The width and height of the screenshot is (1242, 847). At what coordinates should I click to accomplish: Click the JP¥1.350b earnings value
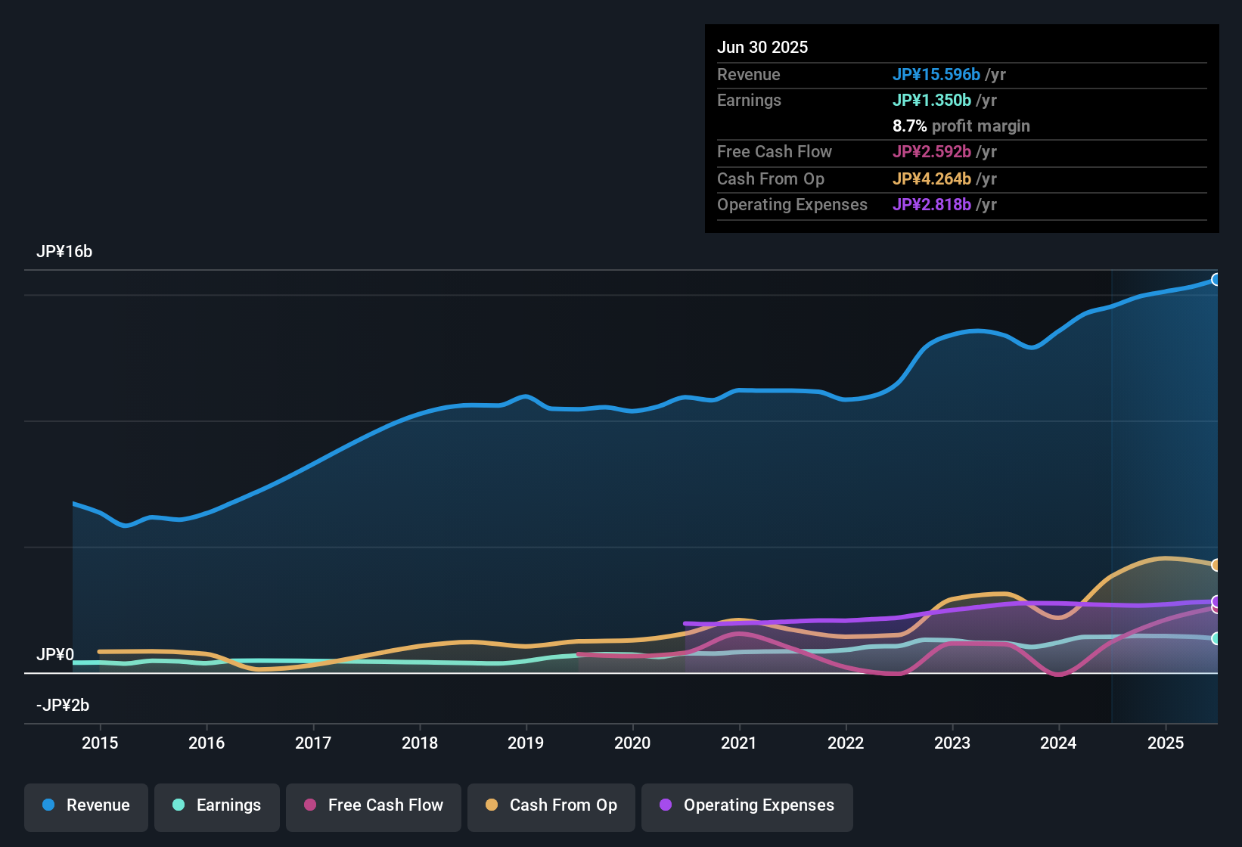[932, 100]
